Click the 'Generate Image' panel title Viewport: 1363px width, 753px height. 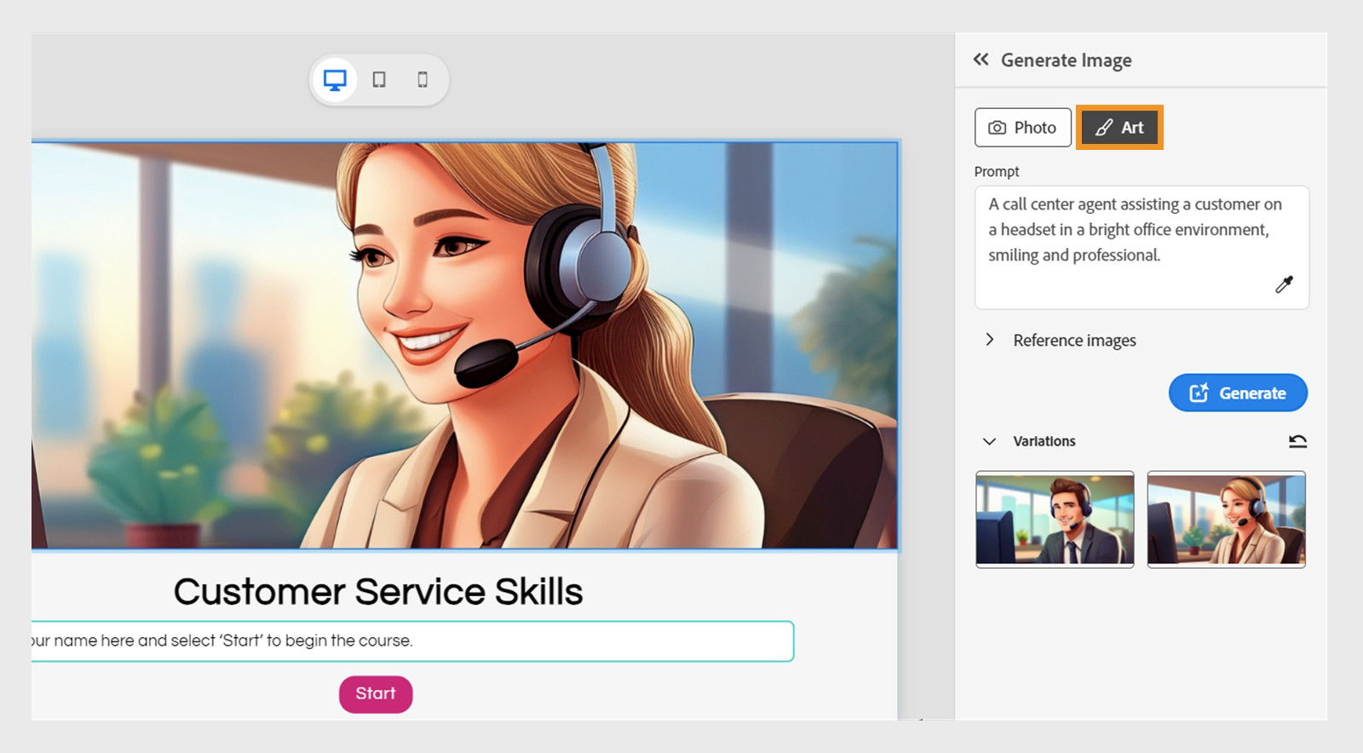click(1066, 60)
